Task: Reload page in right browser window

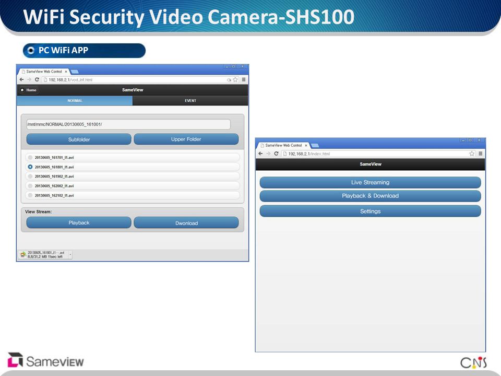Action: point(276,154)
